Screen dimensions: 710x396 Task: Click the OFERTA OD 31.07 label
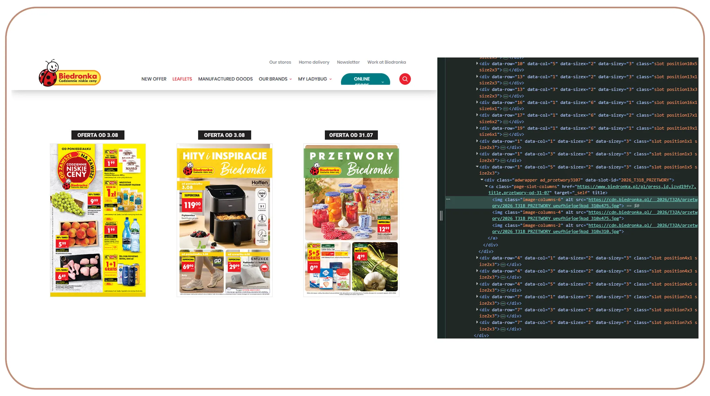pos(351,135)
